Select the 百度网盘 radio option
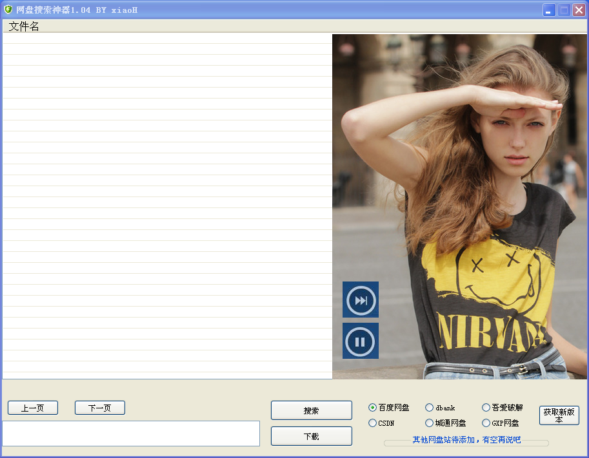 pyautogui.click(x=373, y=408)
